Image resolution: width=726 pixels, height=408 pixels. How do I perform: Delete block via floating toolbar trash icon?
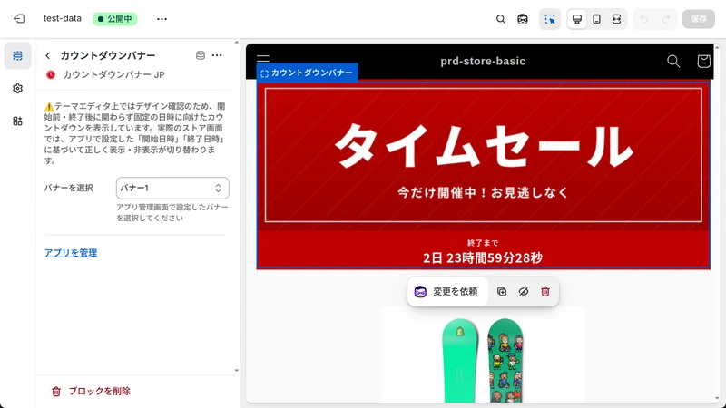pos(545,291)
